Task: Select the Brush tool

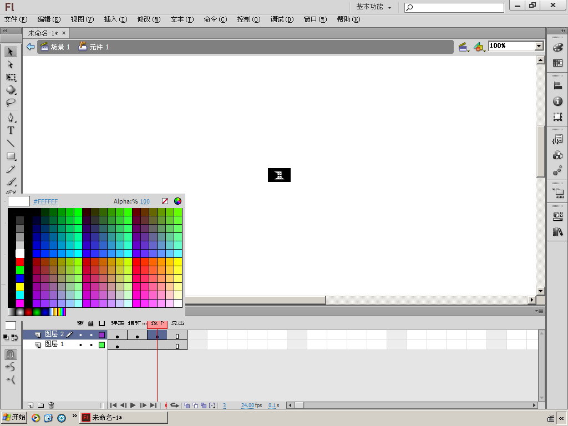Action: click(x=11, y=182)
